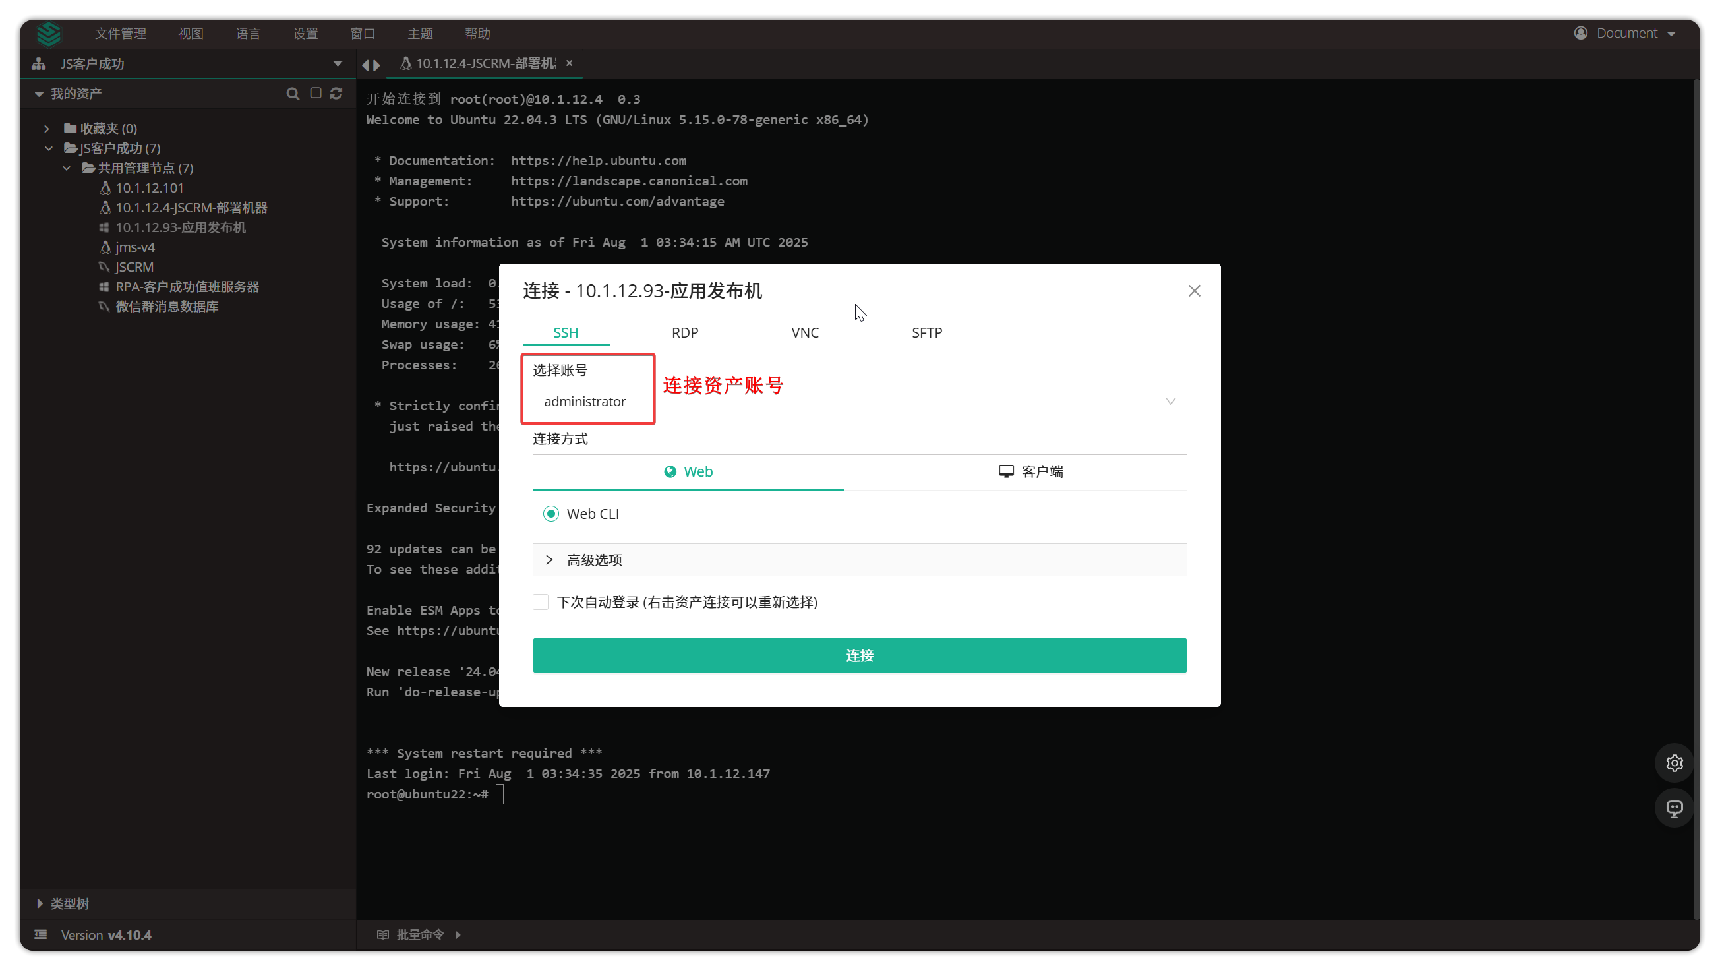The height and width of the screenshot is (964, 1720).
Task: Open the JS客户成功 organization dropdown arrow
Action: pos(338,64)
